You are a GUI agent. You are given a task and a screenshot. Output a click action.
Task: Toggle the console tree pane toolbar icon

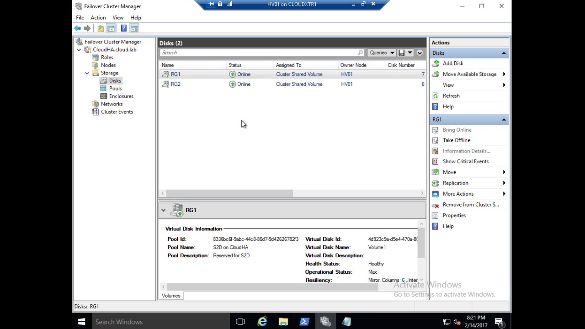tap(111, 28)
